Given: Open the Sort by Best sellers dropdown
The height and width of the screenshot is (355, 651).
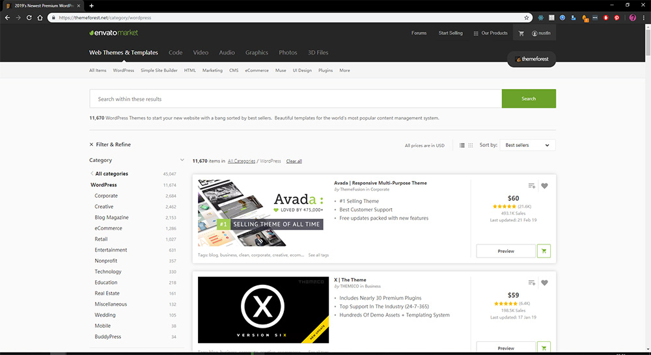Looking at the screenshot, I should point(527,145).
